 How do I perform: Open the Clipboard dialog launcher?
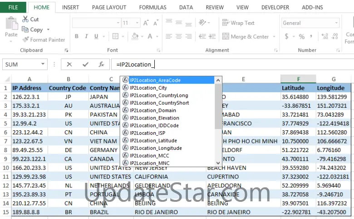coord(66,50)
